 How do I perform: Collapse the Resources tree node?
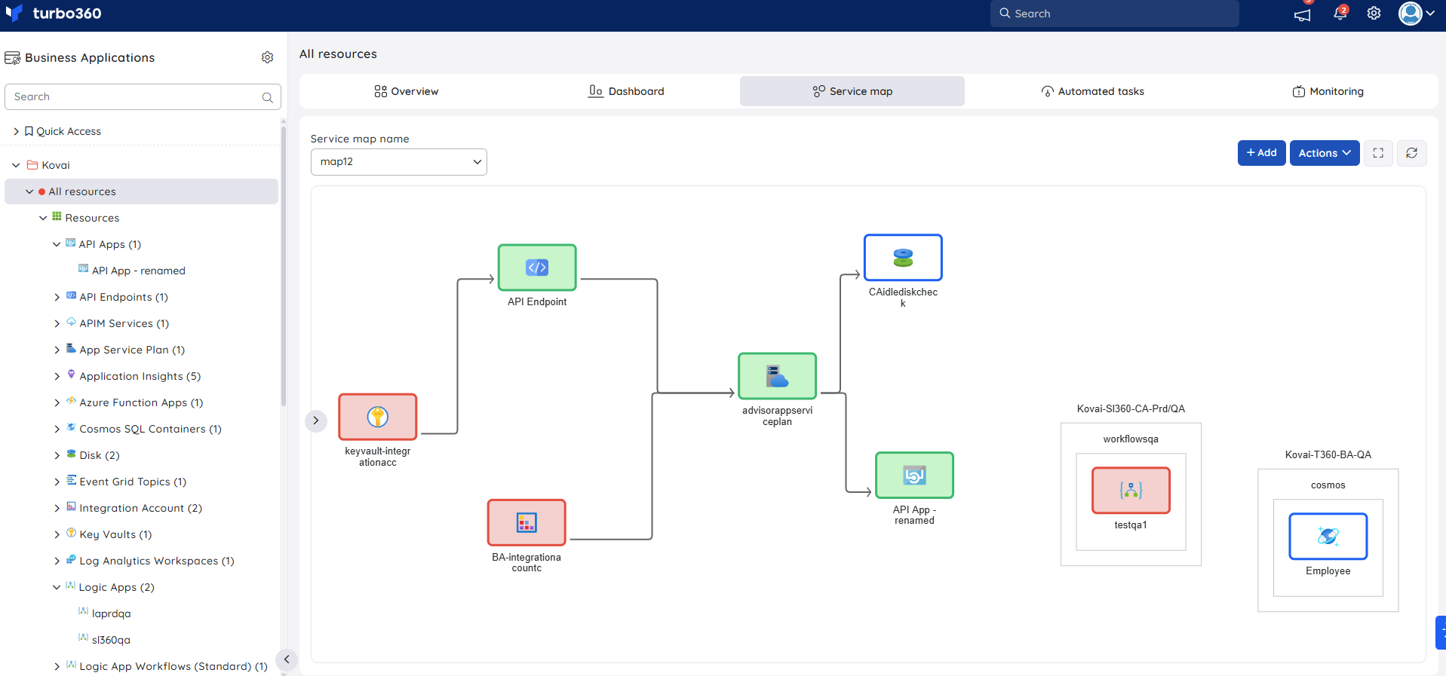point(43,218)
